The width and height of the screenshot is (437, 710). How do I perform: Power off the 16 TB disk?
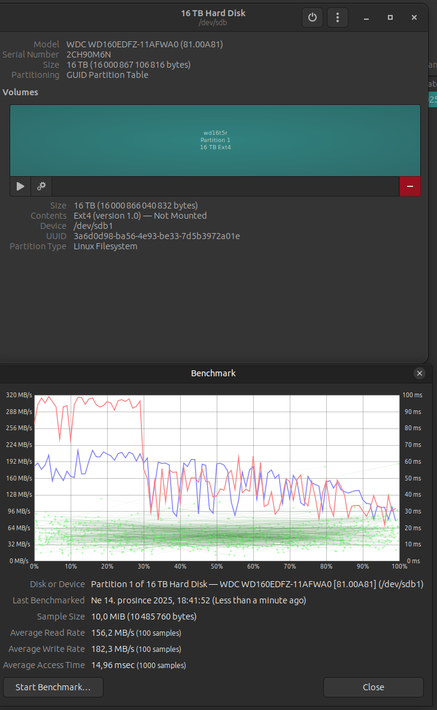click(x=312, y=17)
